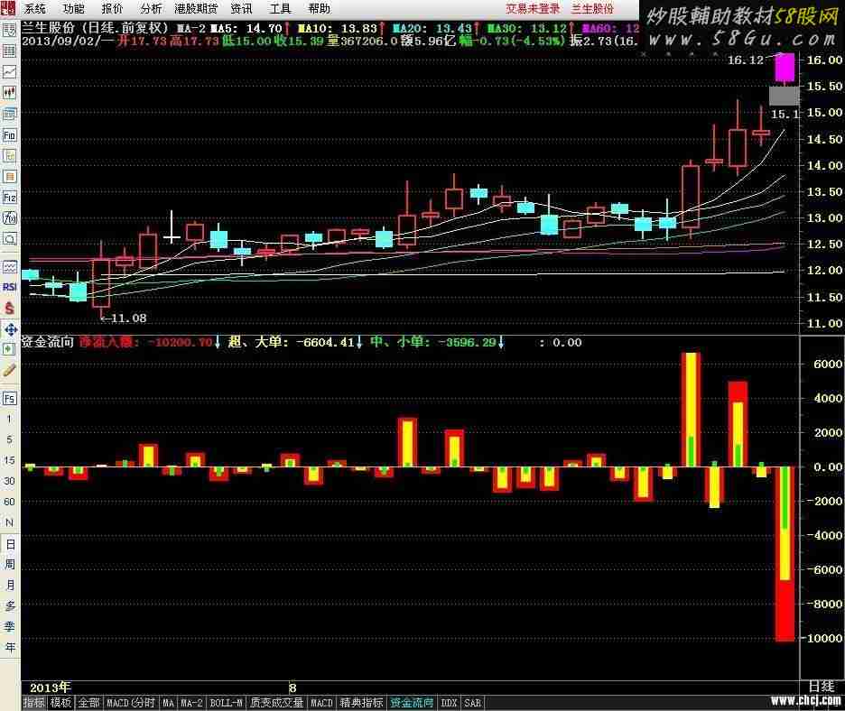Image resolution: width=845 pixels, height=711 pixels.
Task: Open the 报价 menu
Action: 112,9
